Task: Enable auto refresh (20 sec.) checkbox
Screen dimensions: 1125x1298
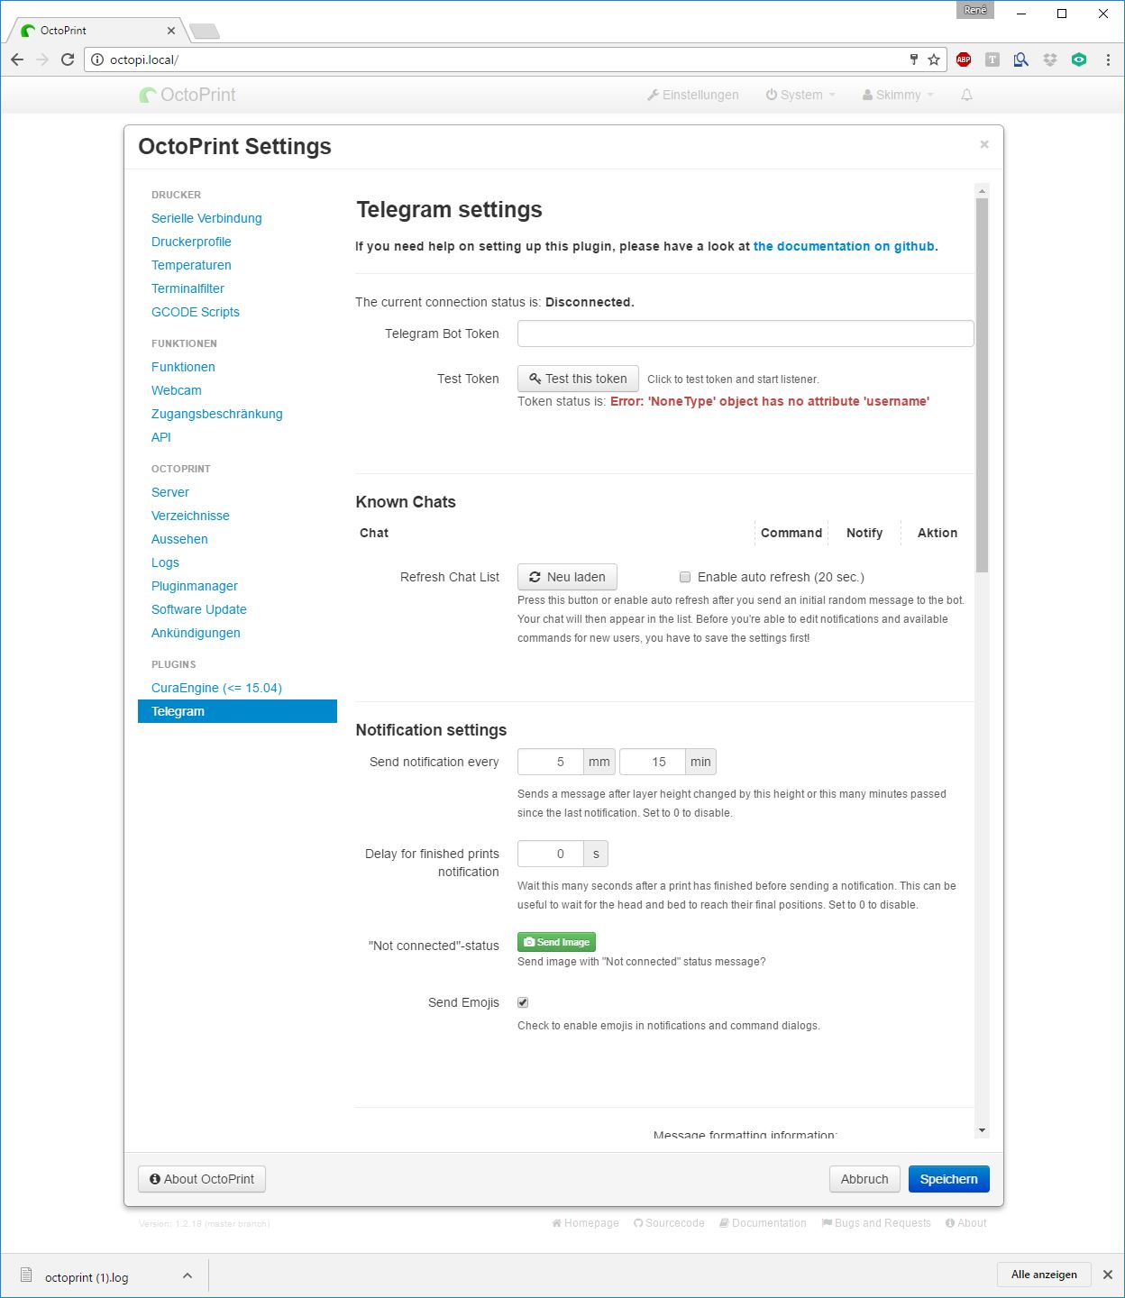Action: tap(685, 577)
